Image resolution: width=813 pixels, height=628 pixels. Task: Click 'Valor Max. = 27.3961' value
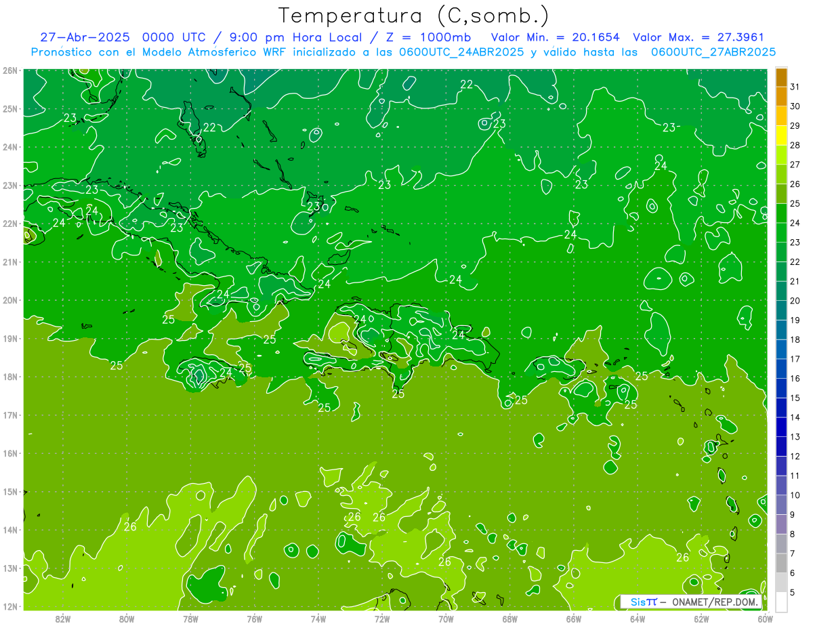[698, 37]
